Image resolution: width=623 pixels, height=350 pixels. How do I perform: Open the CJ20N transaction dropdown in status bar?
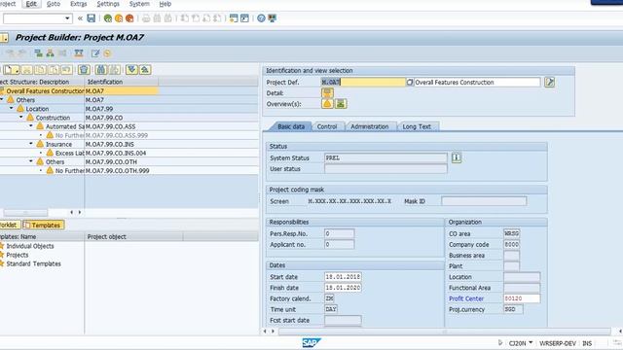[x=531, y=343]
